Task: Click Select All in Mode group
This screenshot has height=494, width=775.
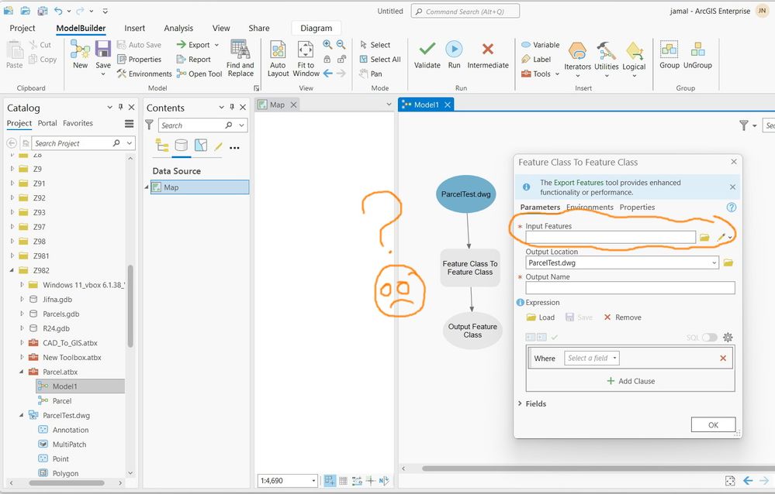Action: pyautogui.click(x=379, y=59)
